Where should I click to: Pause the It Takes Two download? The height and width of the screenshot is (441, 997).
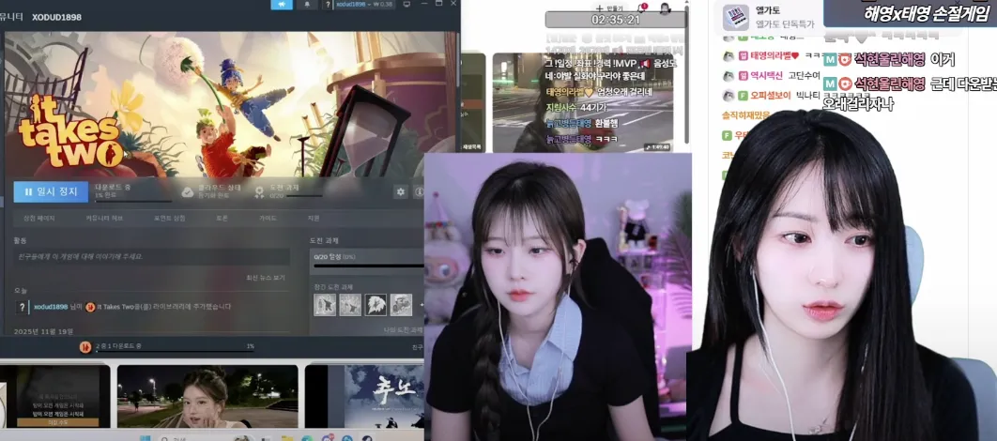coord(51,191)
